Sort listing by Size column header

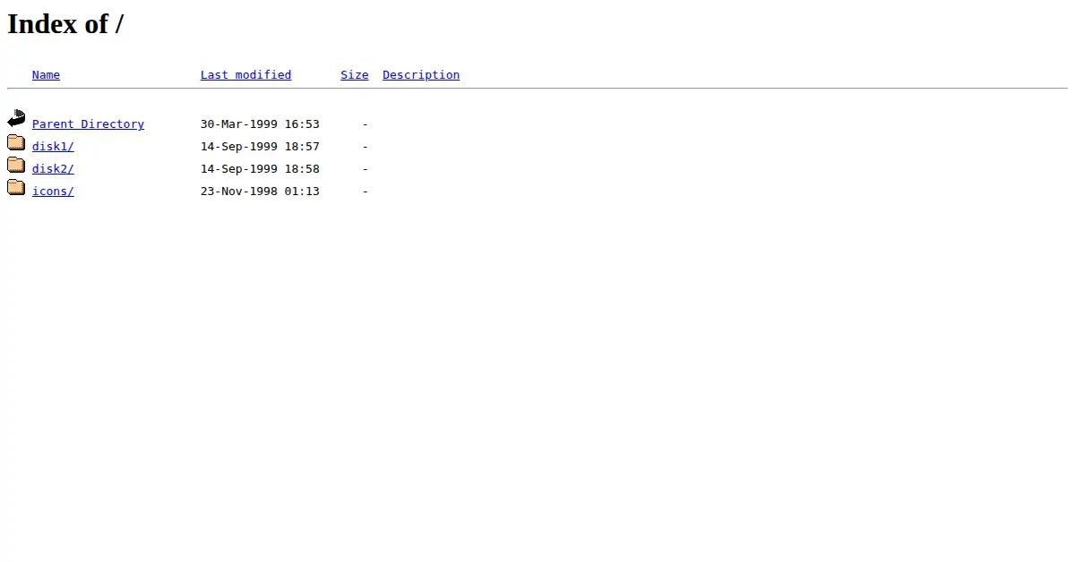tap(355, 75)
